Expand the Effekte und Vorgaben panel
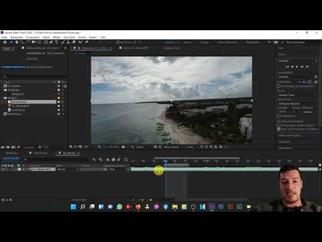Screen dimensions: 322x242 290,136
